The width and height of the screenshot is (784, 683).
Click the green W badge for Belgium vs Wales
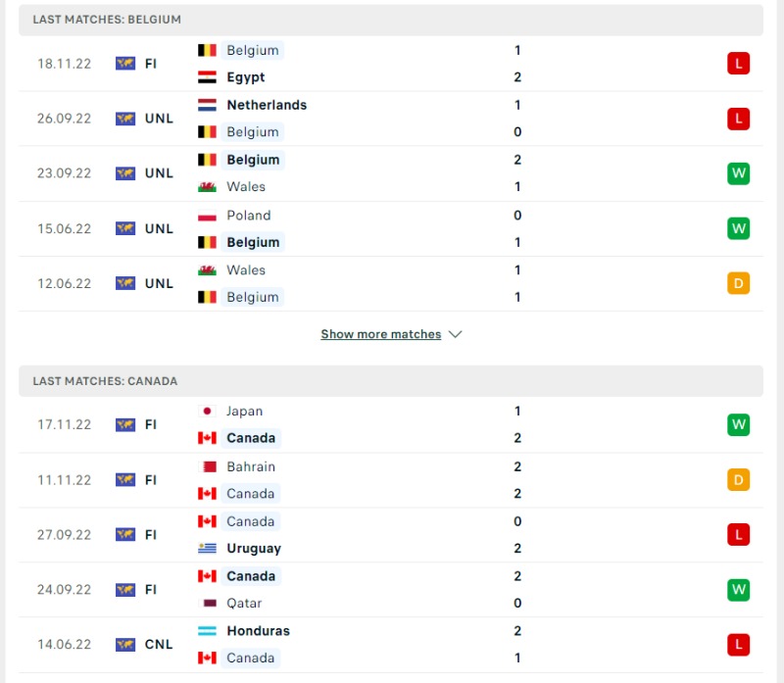point(738,173)
